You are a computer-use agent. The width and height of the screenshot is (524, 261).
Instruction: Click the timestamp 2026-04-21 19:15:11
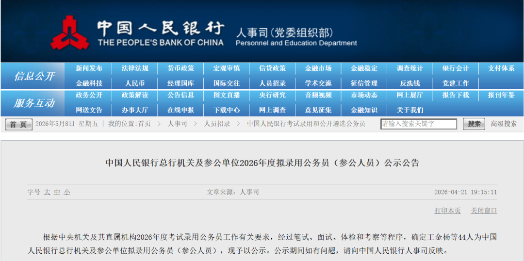pyautogui.click(x=465, y=192)
